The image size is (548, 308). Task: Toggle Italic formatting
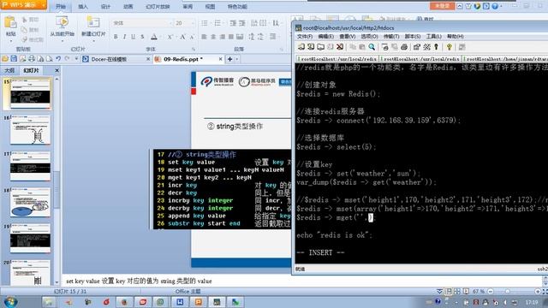(x=124, y=37)
